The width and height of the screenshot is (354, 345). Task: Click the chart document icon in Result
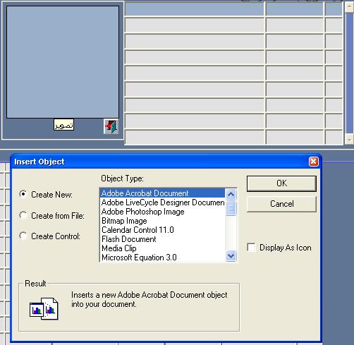click(x=44, y=308)
